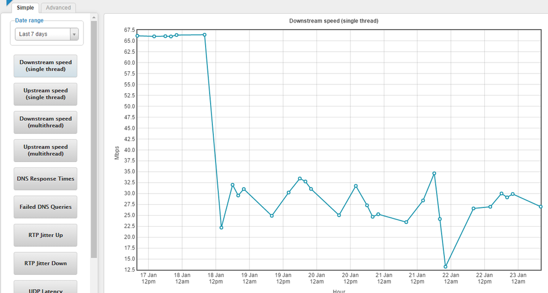Select the RTP Jitter Up button

coord(46,235)
